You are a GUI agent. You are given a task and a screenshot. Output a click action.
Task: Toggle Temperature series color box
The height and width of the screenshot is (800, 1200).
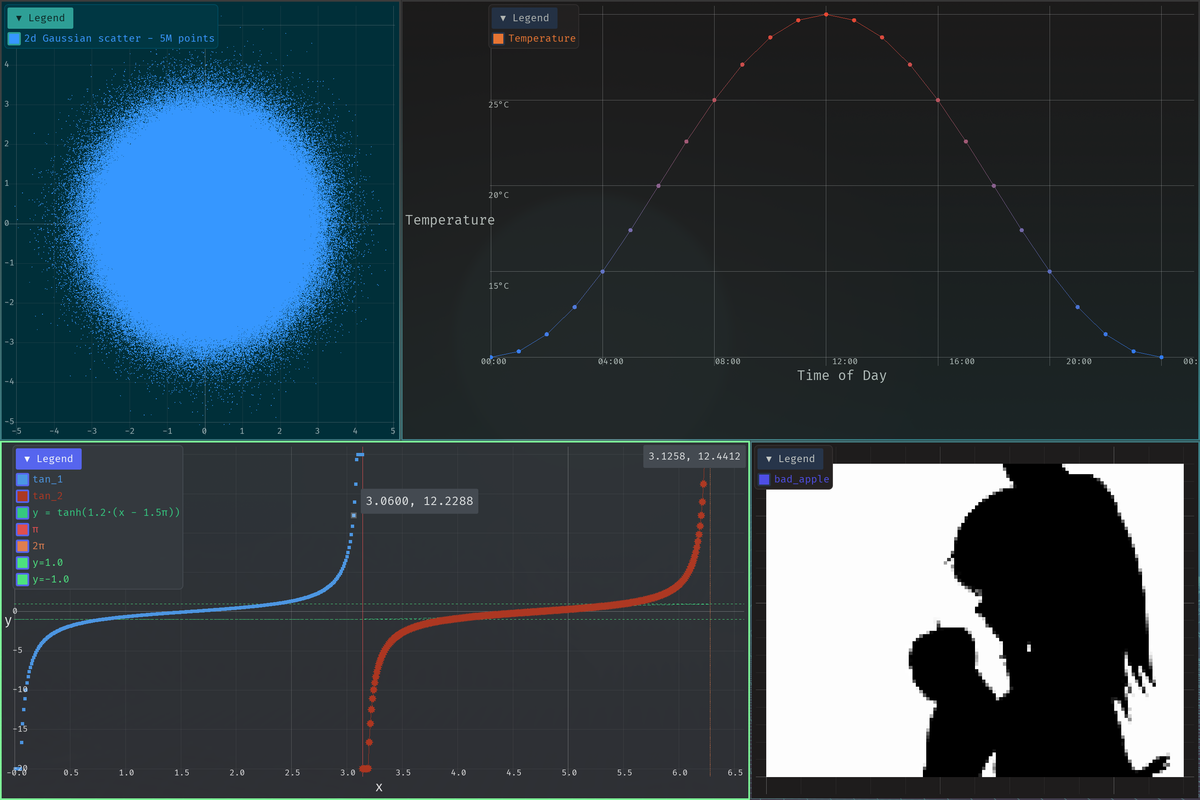(498, 39)
